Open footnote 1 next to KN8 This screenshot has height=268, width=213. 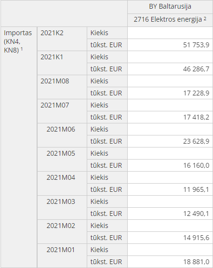tap(22, 49)
